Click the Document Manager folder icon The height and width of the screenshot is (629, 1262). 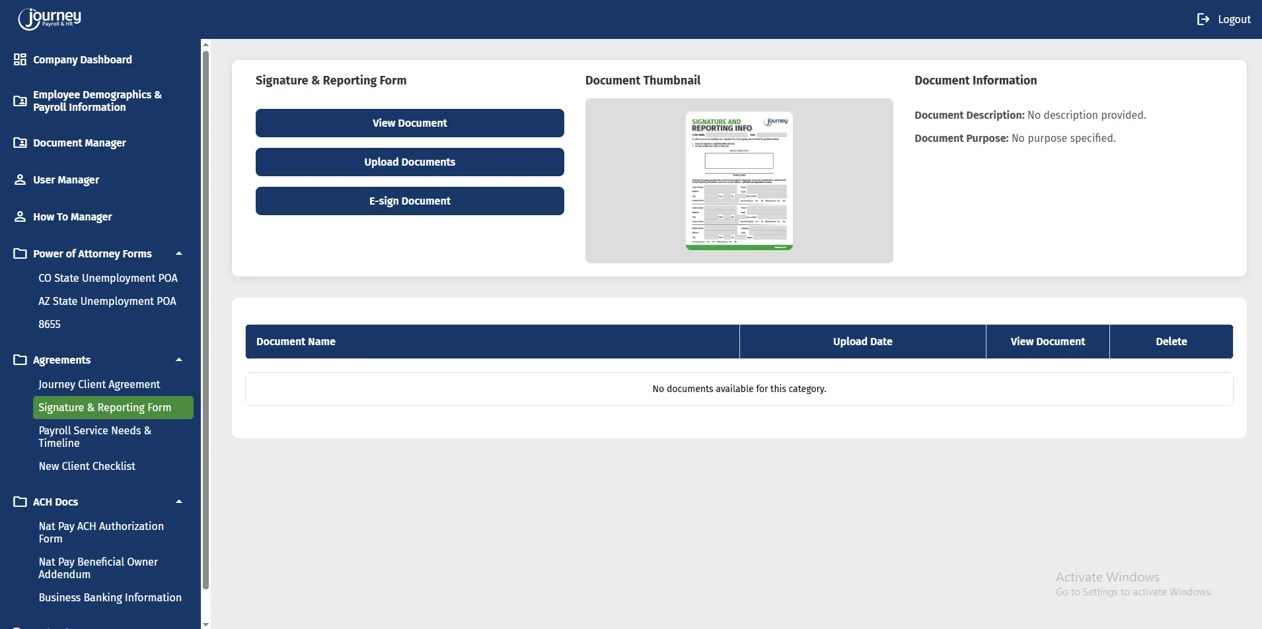coord(20,143)
